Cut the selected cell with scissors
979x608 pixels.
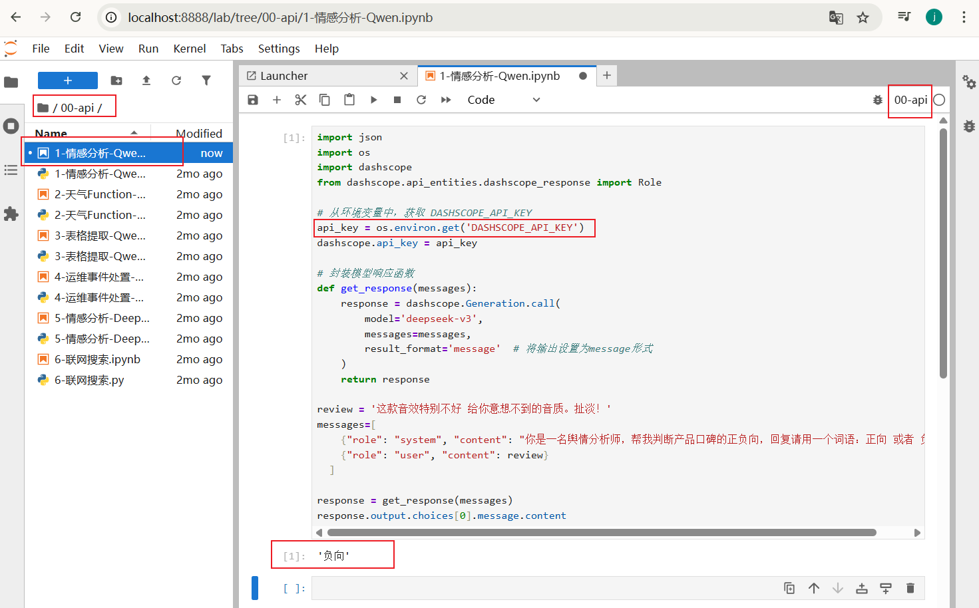pos(301,100)
